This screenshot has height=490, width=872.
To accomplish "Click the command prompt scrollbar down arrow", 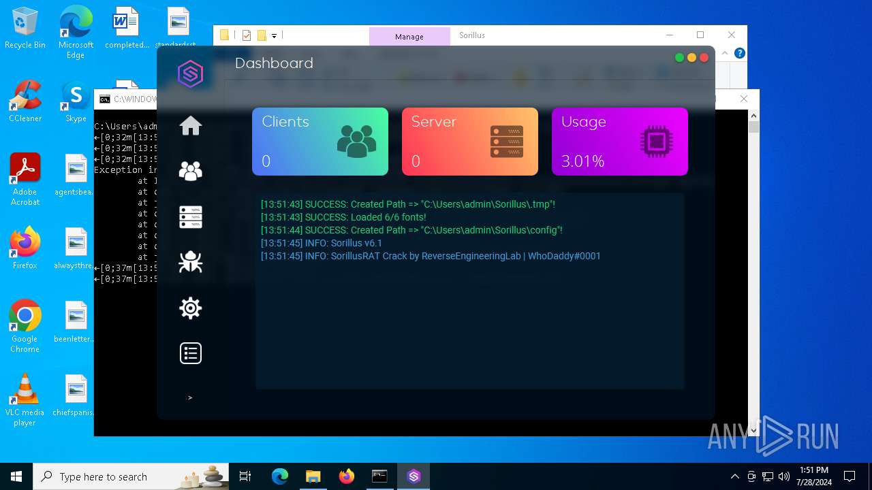I will click(753, 430).
